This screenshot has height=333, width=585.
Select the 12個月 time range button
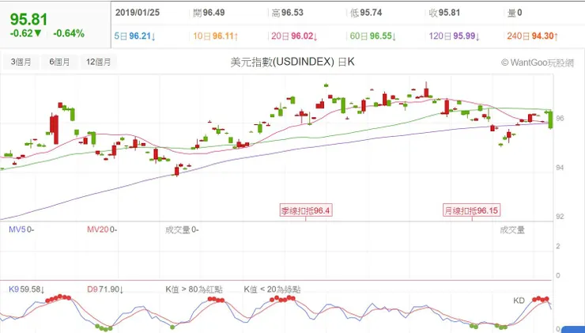coord(100,62)
